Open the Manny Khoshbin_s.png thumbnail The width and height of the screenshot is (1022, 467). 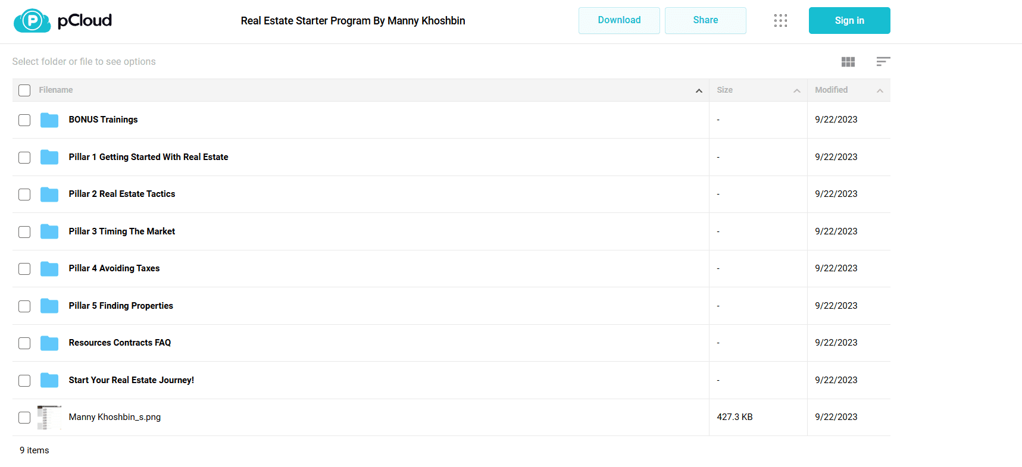coord(49,418)
